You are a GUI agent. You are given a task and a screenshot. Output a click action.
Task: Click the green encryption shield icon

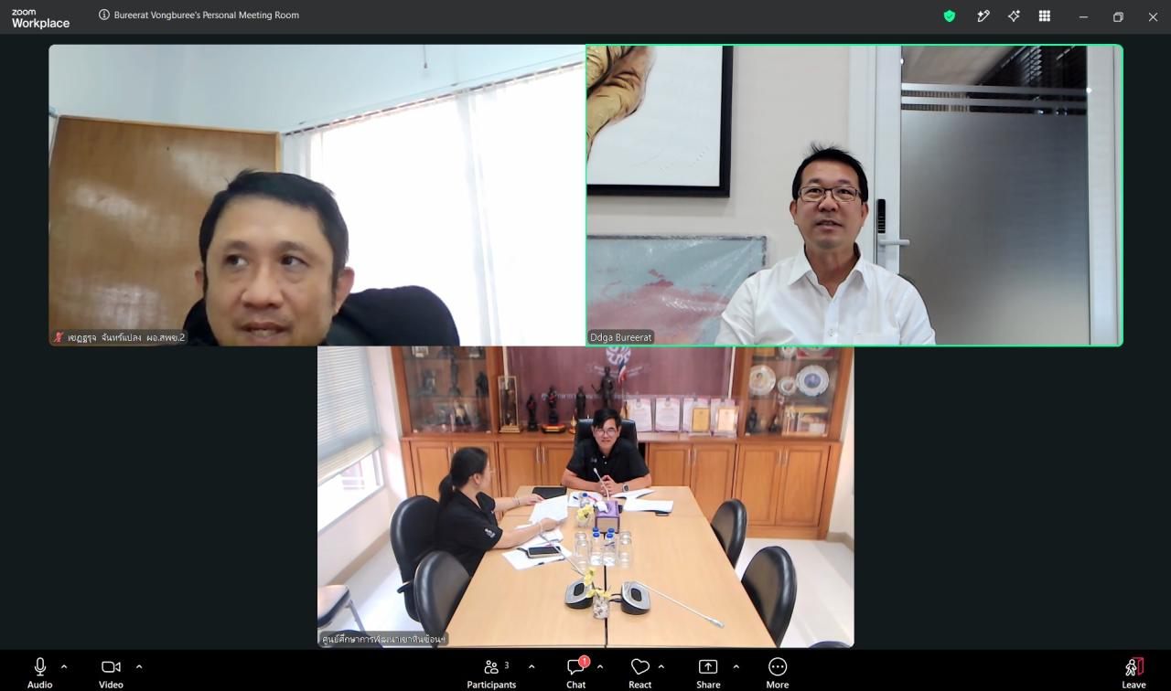pyautogui.click(x=950, y=16)
